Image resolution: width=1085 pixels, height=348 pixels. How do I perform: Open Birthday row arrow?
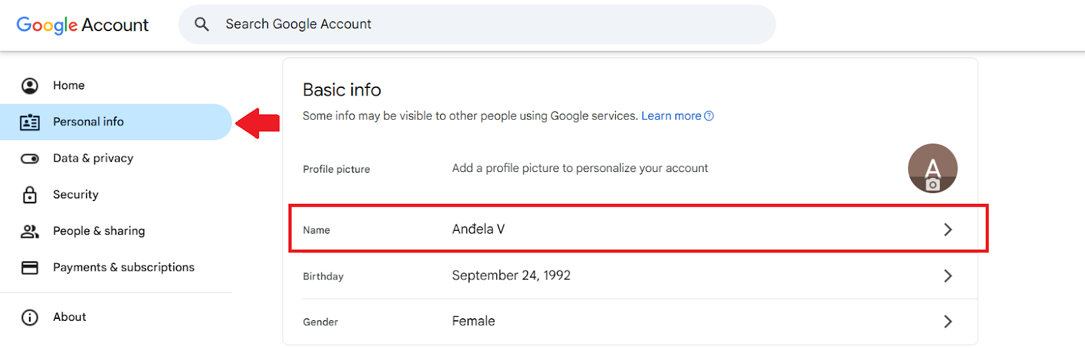point(948,276)
